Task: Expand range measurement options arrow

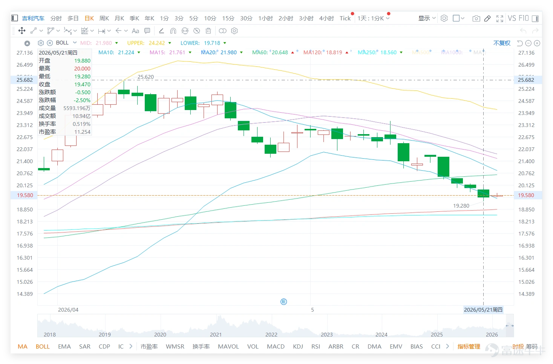Action: tap(109, 31)
